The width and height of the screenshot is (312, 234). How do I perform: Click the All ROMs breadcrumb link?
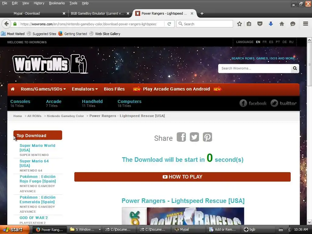pyautogui.click(x=34, y=116)
